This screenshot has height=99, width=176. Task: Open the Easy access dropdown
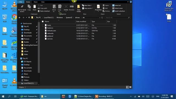[x=87, y=8]
